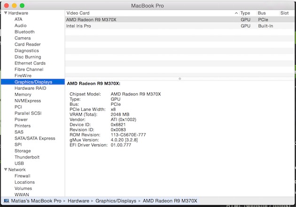Open the USB section
Image resolution: width=296 pixels, height=207 pixels.
click(19, 163)
